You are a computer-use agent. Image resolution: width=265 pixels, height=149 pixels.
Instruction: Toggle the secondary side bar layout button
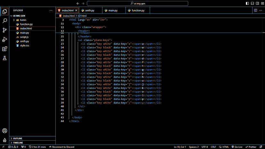(x=257, y=4)
